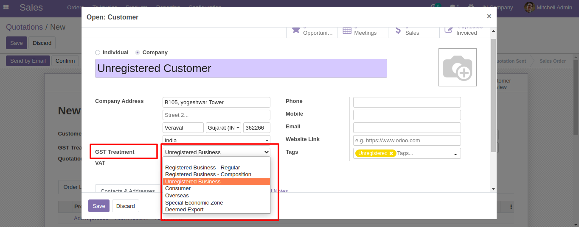Click the Email input field
This screenshot has width=579, height=227.
(407, 127)
